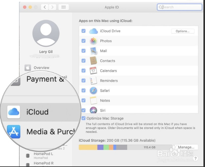The width and height of the screenshot is (205, 167).
Task: Click the Apple ID window title
Action: [112, 7]
